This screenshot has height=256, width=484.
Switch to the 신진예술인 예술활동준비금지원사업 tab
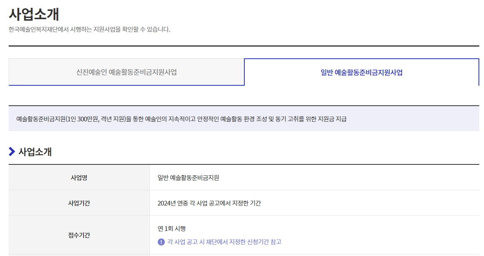(x=126, y=72)
